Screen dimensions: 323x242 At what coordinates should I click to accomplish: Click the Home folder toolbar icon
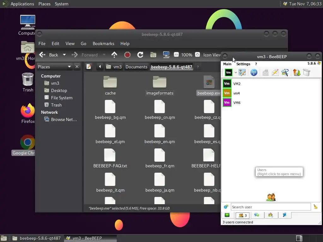tap(153, 55)
